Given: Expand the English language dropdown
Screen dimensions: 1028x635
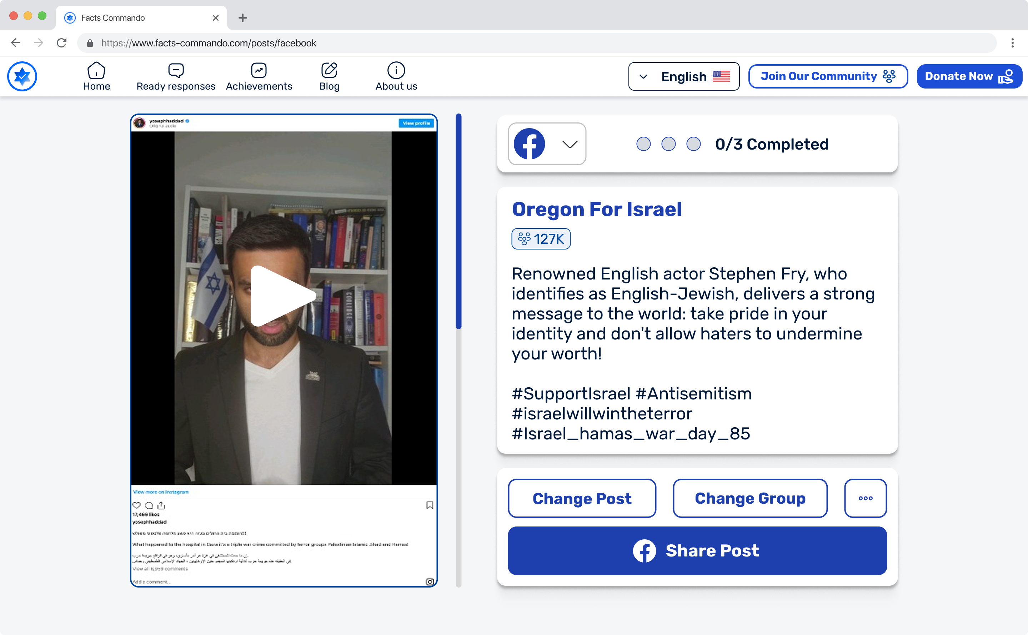Looking at the screenshot, I should (x=683, y=76).
